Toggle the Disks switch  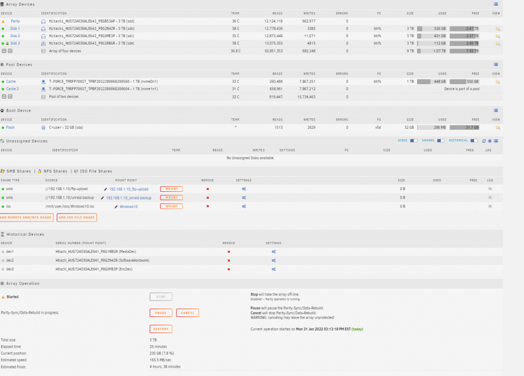click(414, 140)
